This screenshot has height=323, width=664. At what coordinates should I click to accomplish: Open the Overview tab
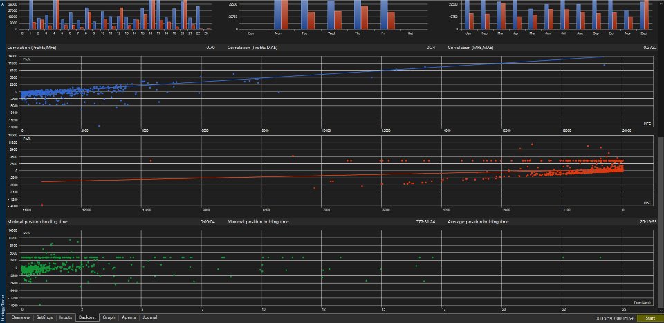pos(20,317)
